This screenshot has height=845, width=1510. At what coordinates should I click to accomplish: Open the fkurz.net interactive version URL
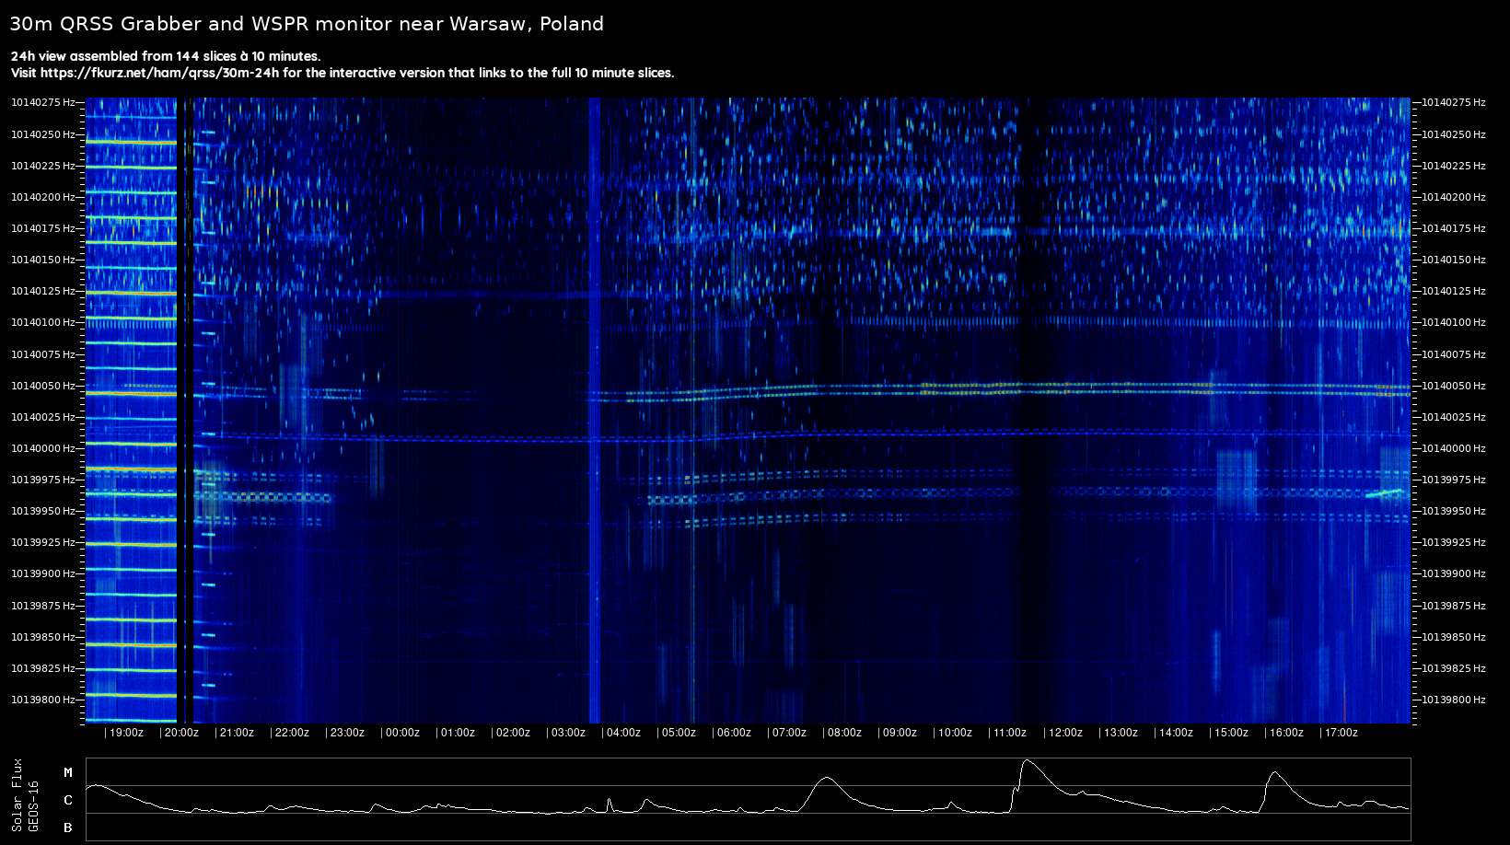159,73
